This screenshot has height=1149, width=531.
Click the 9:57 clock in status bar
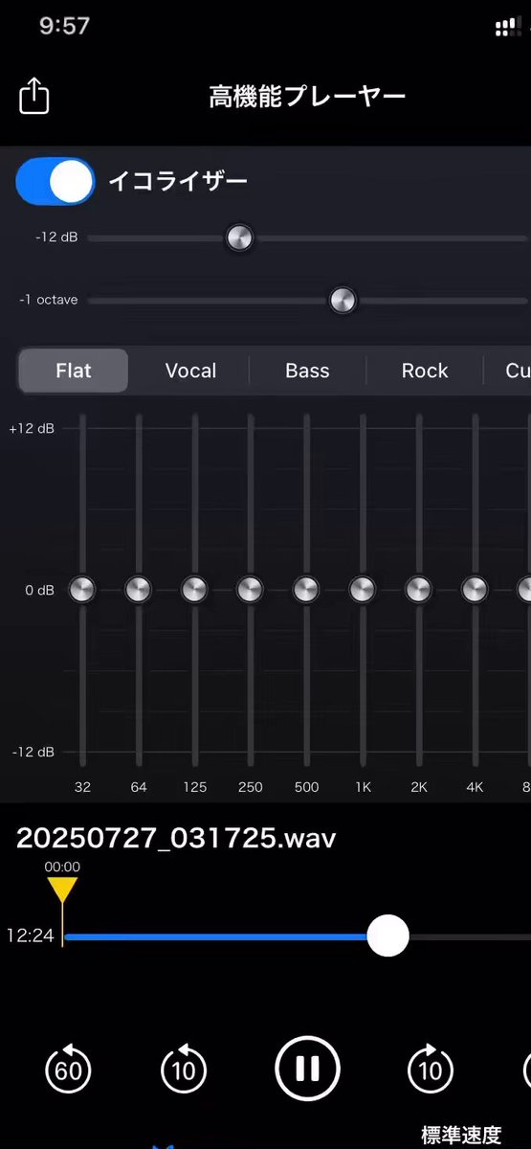coord(64,27)
